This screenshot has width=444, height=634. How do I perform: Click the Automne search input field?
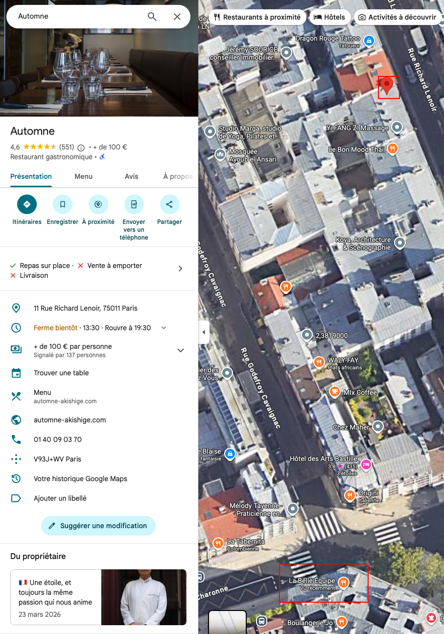78,17
